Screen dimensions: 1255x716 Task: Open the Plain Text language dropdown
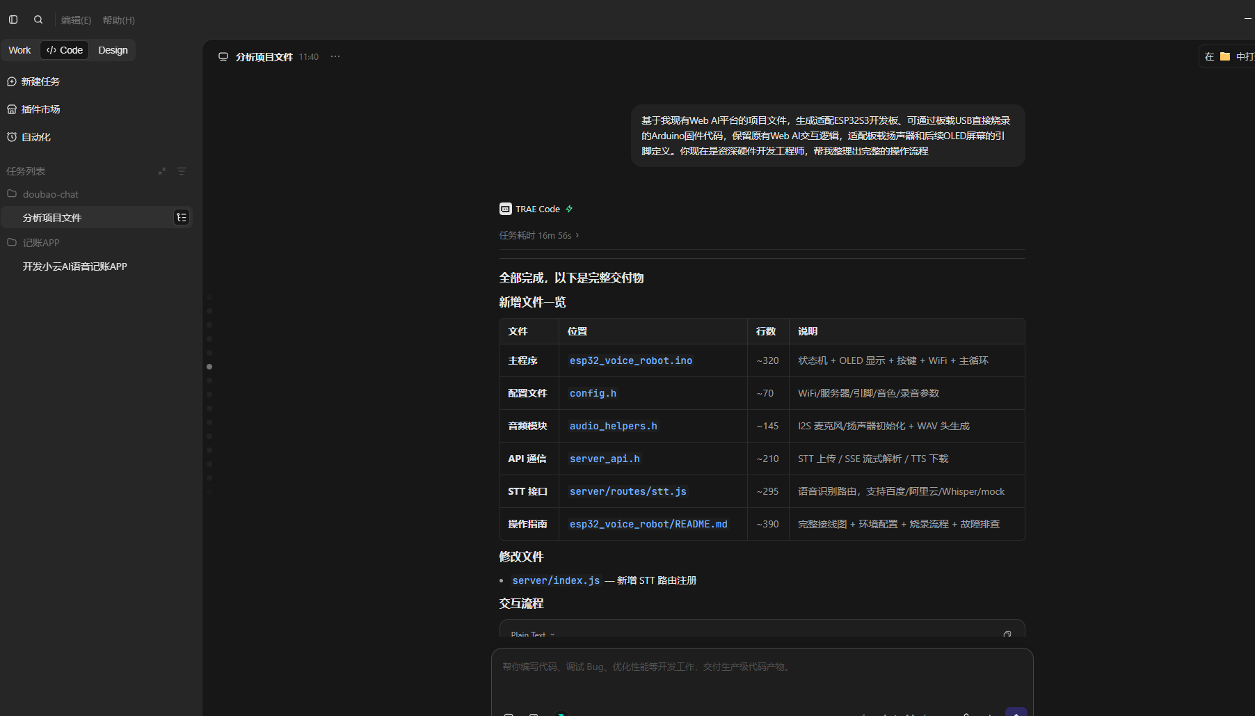tap(533, 634)
